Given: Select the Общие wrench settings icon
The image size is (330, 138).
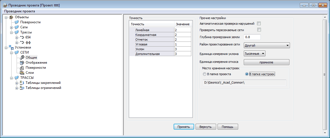Looking at the screenshot, I should [x=22, y=58].
